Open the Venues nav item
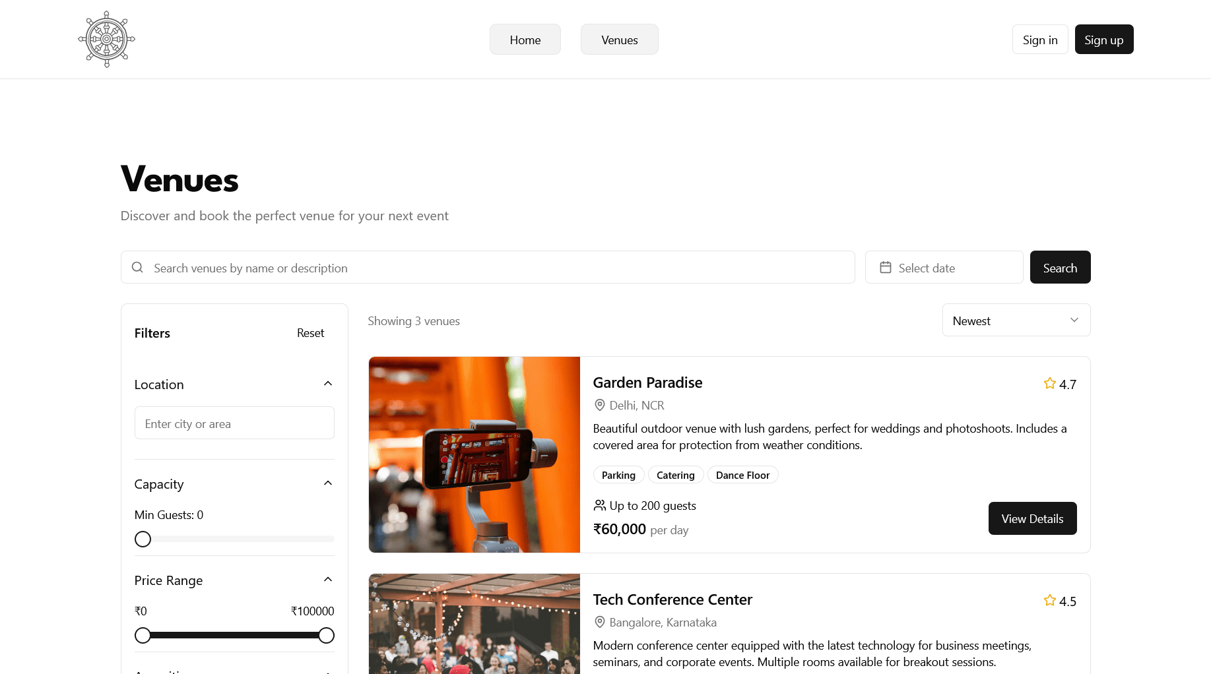This screenshot has width=1211, height=674. click(620, 40)
